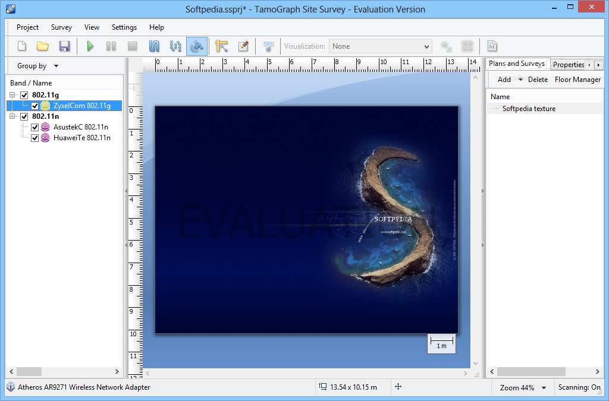Switch to the Plans and Surveys tab
Viewport: 609px width, 401px height.
pyautogui.click(x=517, y=64)
